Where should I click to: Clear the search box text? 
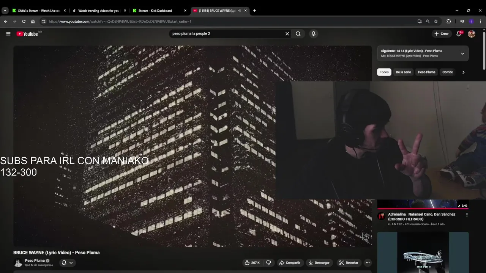pos(287,34)
